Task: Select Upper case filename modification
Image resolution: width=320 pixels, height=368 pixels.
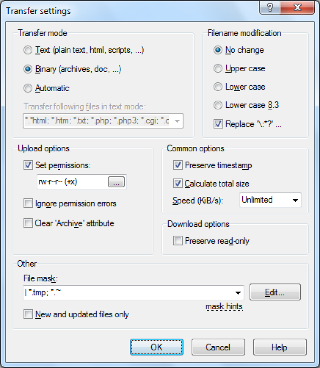Action: click(x=218, y=68)
